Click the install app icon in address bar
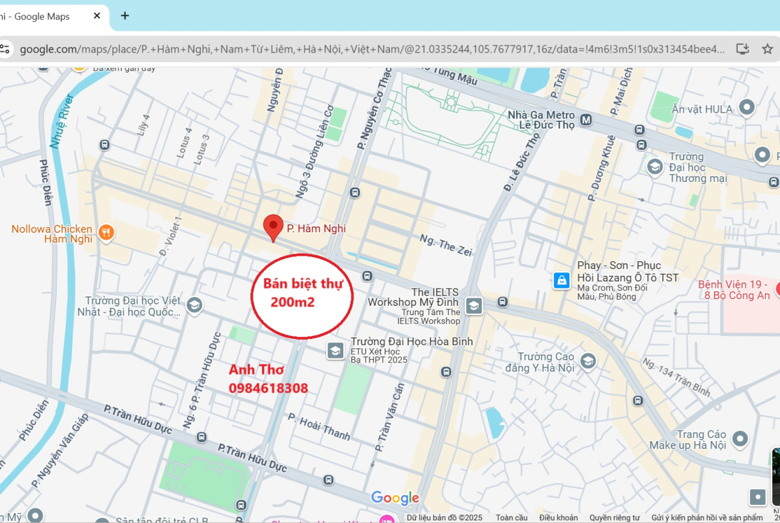Viewport: 780px width, 523px height. click(x=743, y=49)
